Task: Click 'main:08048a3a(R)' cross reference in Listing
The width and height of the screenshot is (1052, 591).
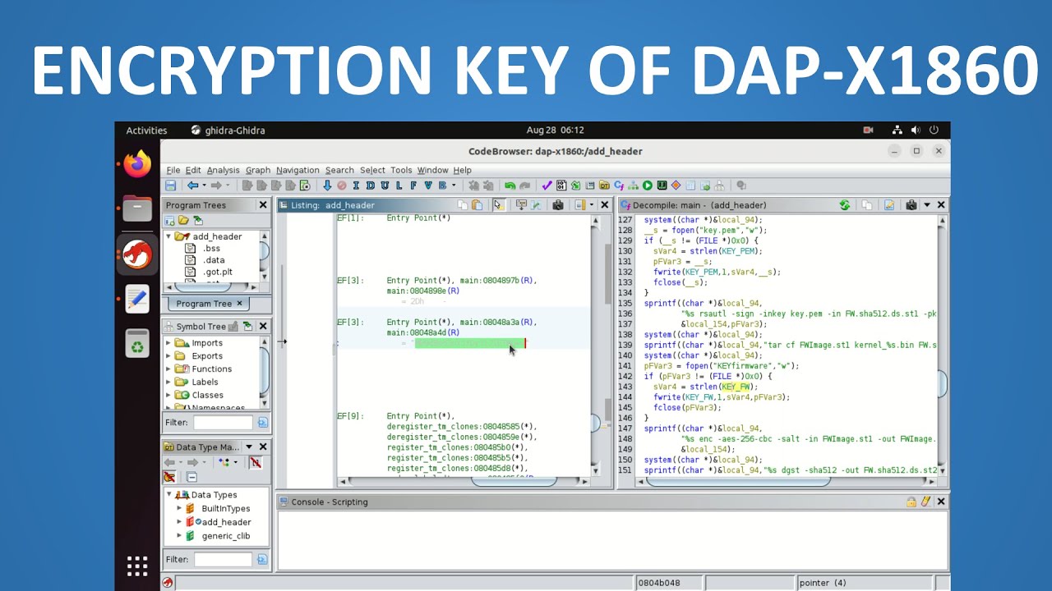Action: tap(498, 323)
